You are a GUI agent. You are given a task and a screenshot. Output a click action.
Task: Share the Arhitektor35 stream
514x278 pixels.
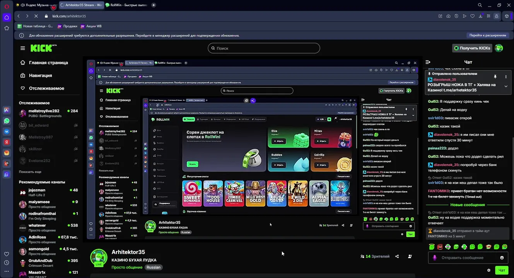click(x=397, y=256)
